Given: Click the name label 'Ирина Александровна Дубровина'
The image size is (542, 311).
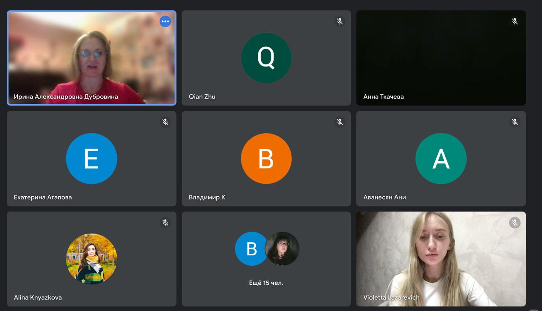Looking at the screenshot, I should [66, 97].
